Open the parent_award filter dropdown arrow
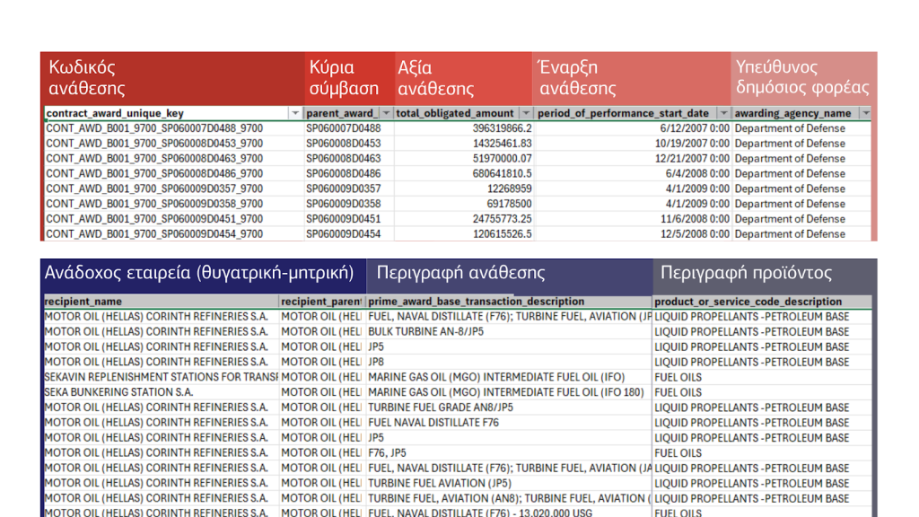The width and height of the screenshot is (919, 517). pyautogui.click(x=386, y=114)
